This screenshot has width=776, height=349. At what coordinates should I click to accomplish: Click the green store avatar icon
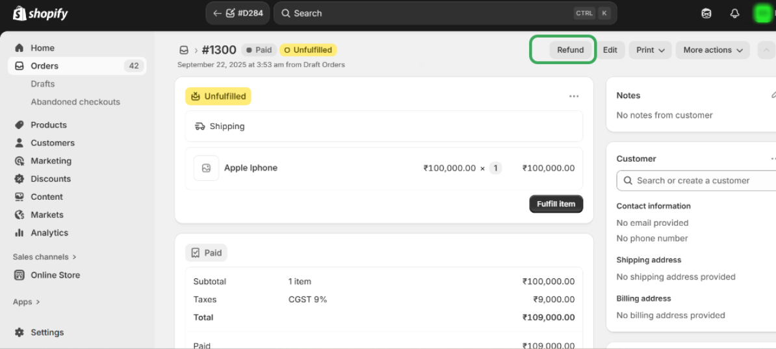[x=762, y=14]
